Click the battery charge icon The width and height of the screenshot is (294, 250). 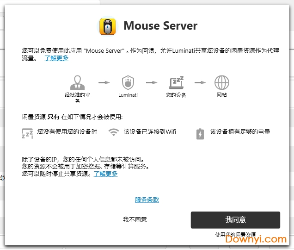coord(200,134)
